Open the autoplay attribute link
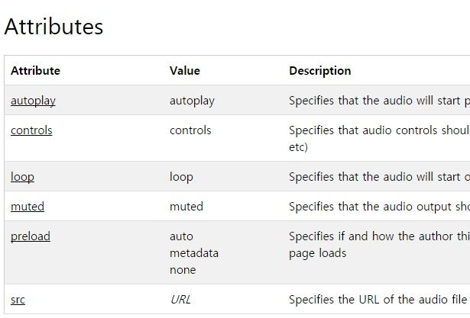Viewport: 470px width, 318px height. (33, 101)
